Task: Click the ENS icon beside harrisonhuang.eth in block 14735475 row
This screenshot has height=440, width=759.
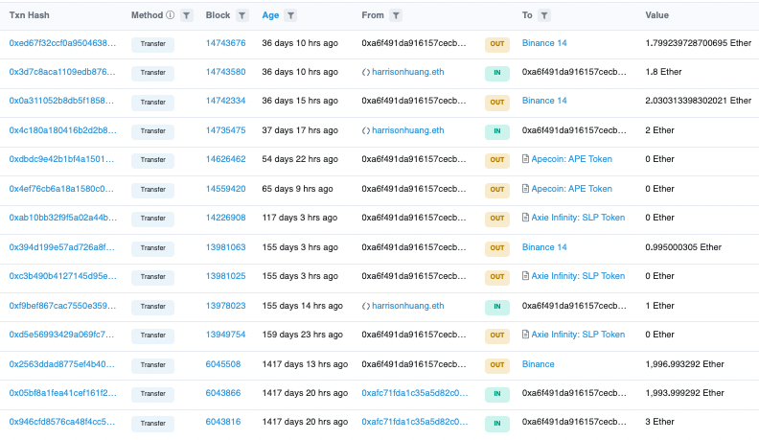Action: pyautogui.click(x=366, y=130)
